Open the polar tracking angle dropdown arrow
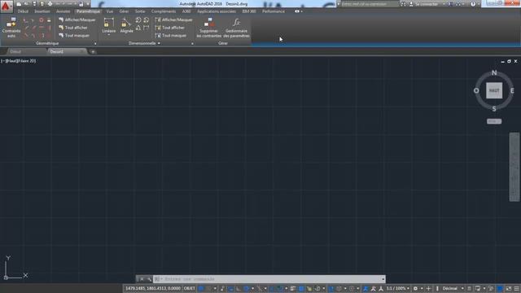The width and height of the screenshot is (521, 293). click(x=252, y=288)
